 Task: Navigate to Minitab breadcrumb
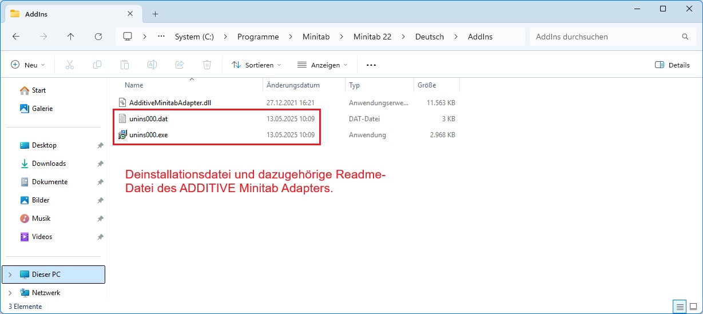pos(316,37)
